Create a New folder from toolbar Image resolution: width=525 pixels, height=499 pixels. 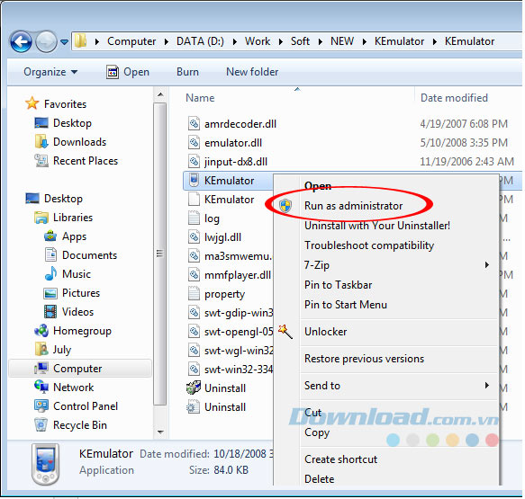pyautogui.click(x=252, y=72)
